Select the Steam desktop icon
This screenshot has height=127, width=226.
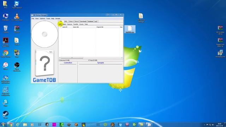(6, 115)
